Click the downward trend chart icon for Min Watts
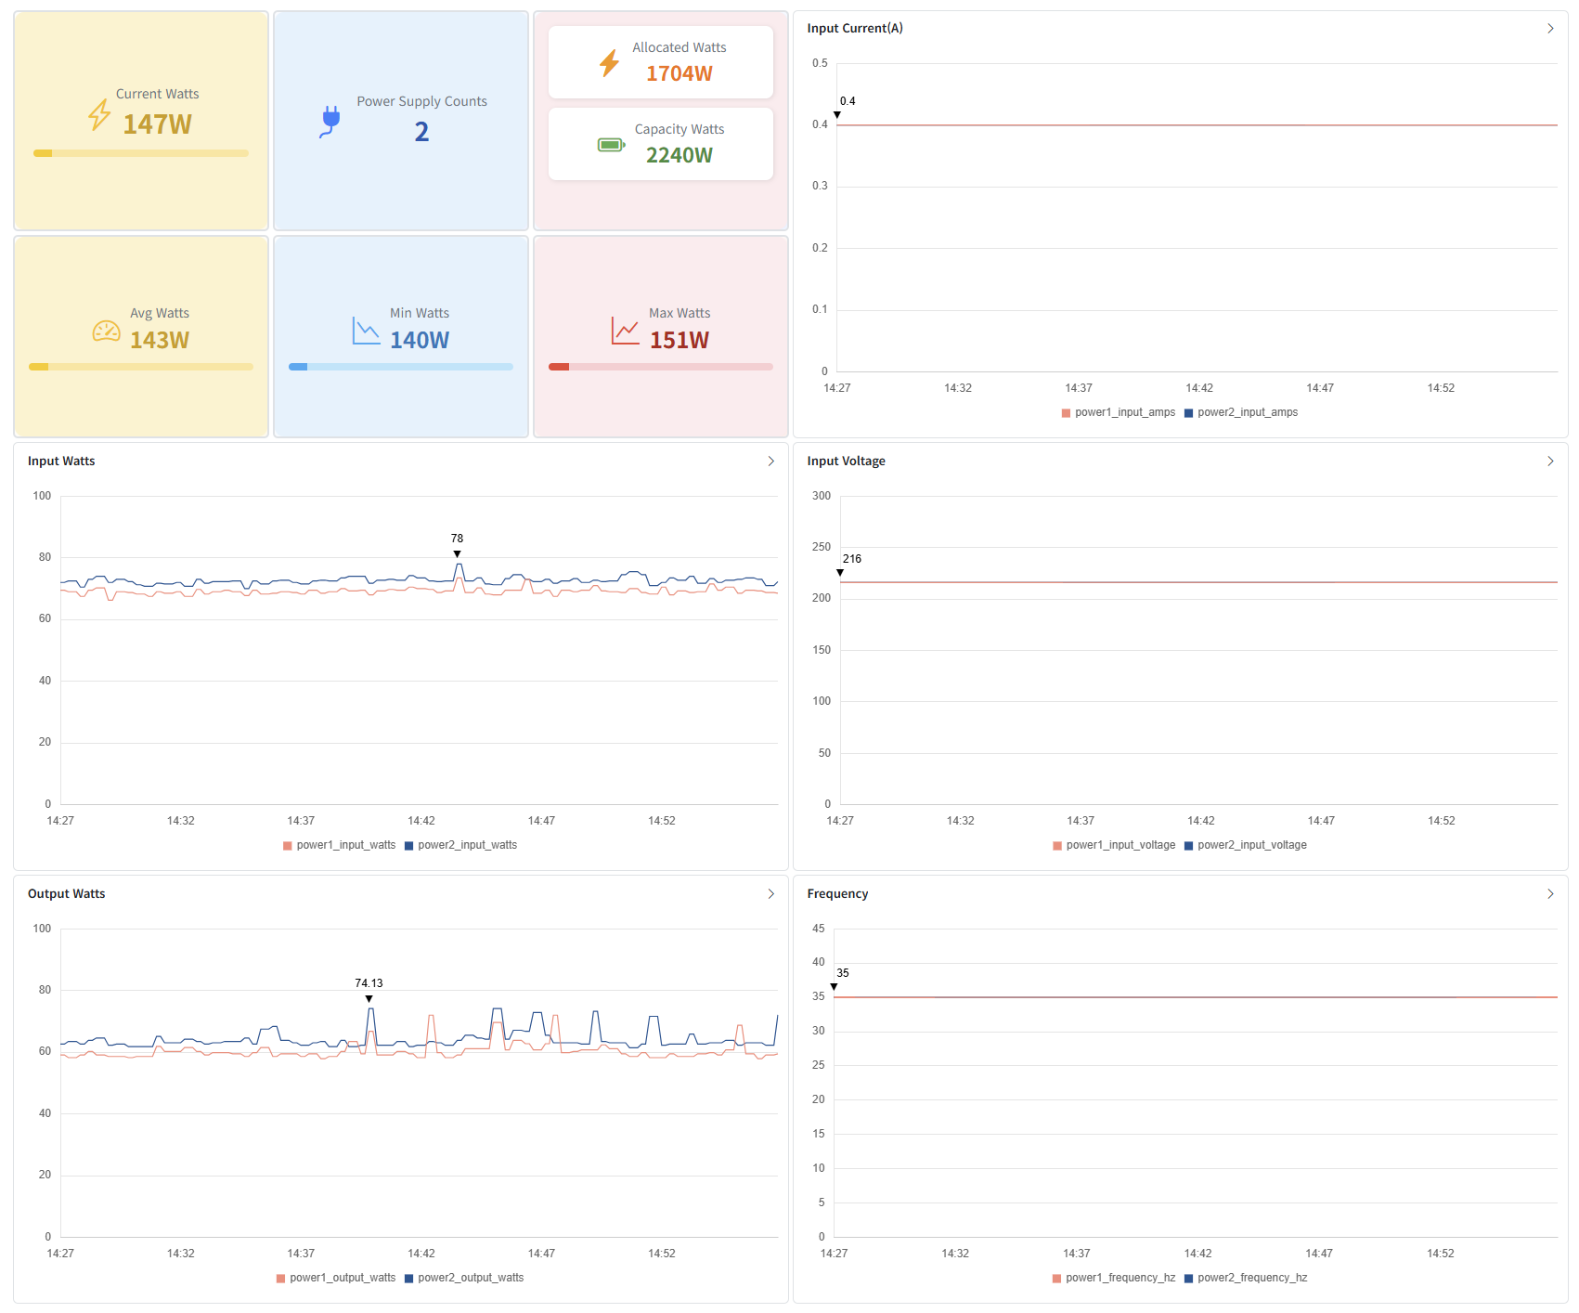Screen dimensions: 1579x1313 tap(366, 331)
